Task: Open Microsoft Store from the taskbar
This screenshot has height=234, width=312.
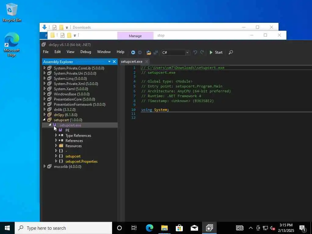Action: [179, 228]
